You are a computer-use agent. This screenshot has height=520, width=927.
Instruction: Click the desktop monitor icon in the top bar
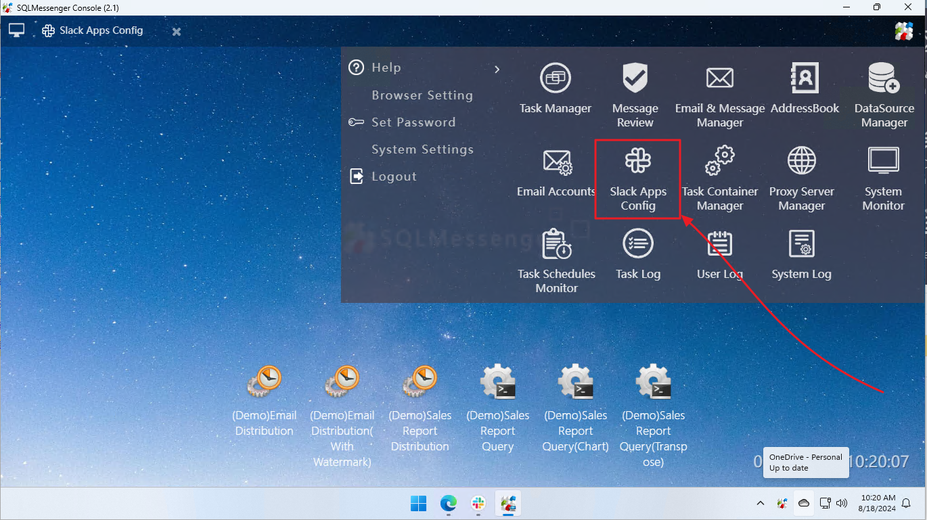(x=16, y=30)
